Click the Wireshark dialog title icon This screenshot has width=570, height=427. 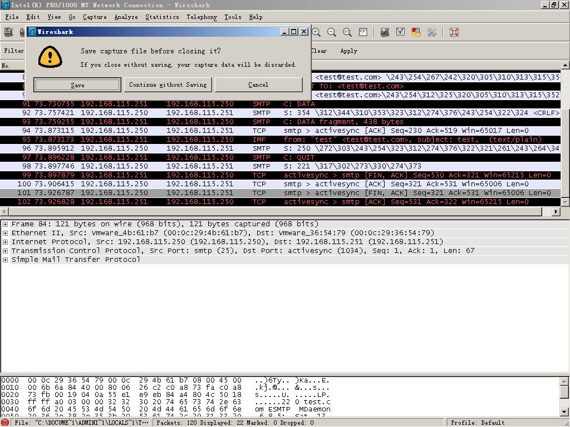click(32, 32)
